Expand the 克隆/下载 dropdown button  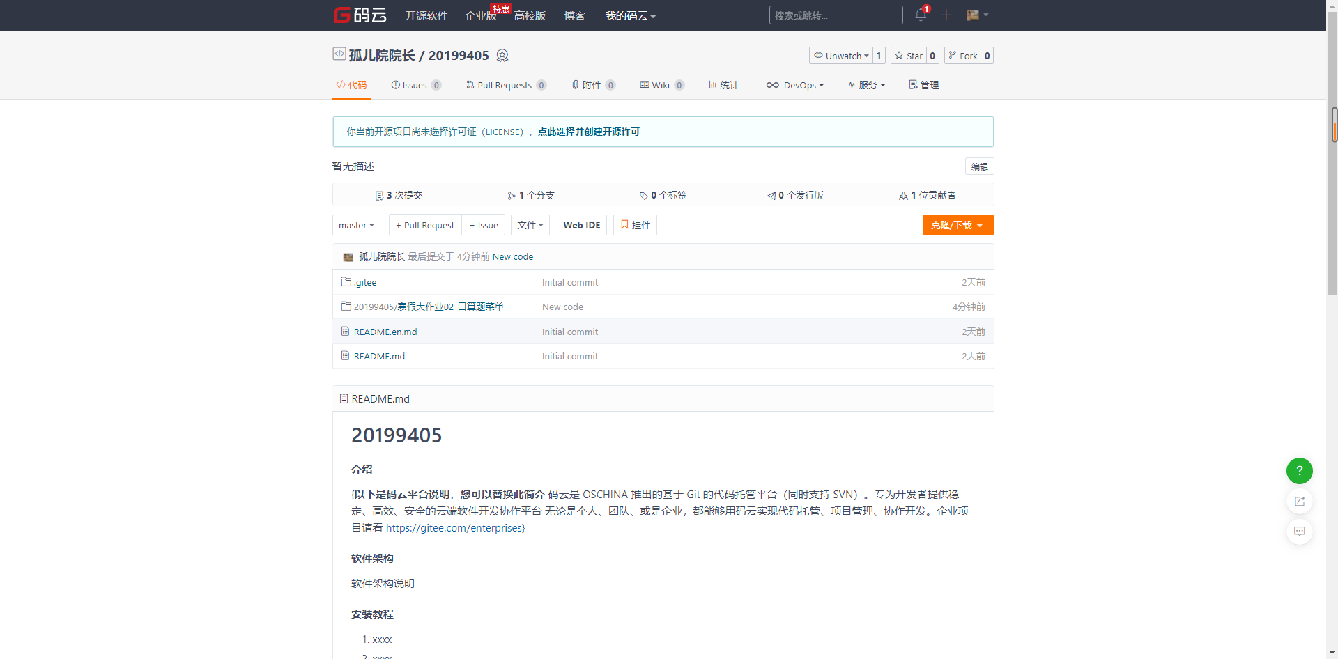point(958,225)
